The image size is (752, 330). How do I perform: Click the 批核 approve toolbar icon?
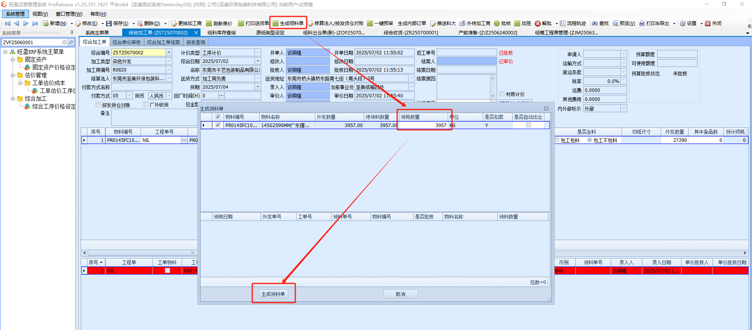497,23
